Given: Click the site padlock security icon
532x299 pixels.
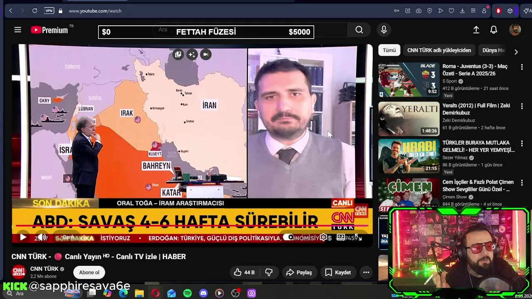Looking at the screenshot, I should point(60,11).
